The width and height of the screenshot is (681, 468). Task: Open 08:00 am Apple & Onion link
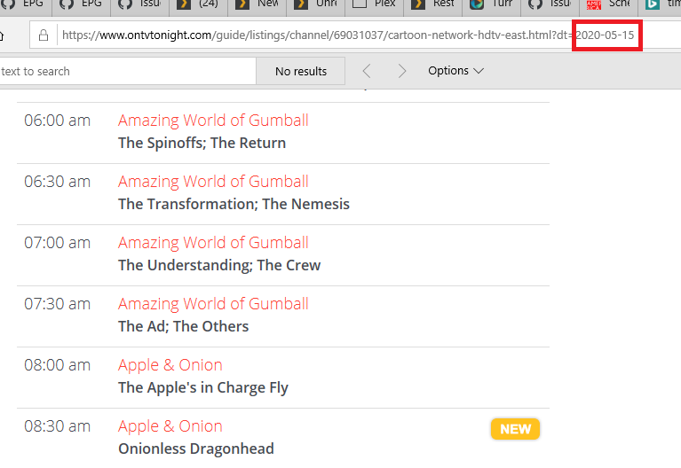tap(170, 365)
